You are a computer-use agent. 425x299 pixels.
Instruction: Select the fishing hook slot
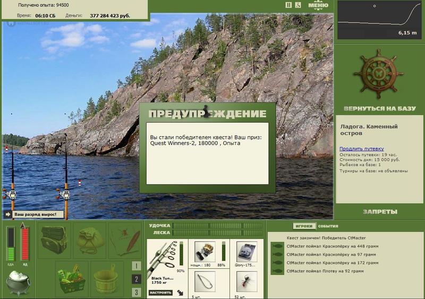coord(205,282)
